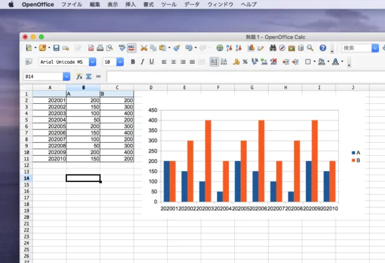Toggle top-to-bottom vertical text direction

click(224, 62)
